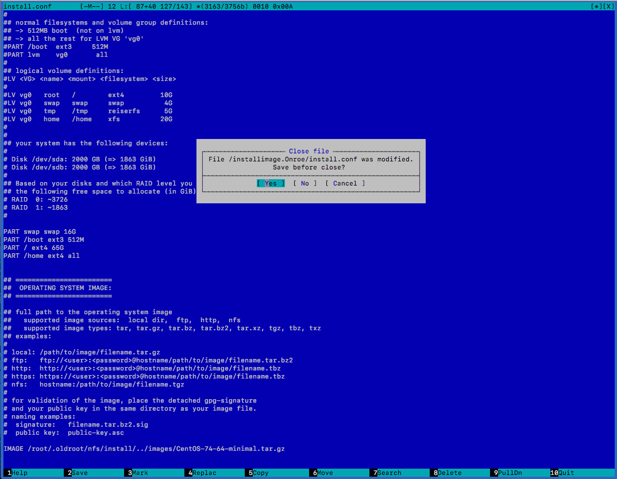Open the PullDn menu in the key bar
This screenshot has width=617, height=479.
pos(510,473)
